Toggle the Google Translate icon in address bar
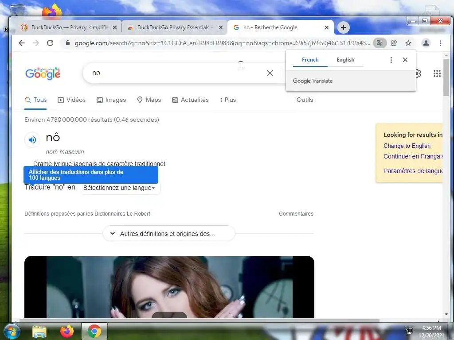Screen dimensions: 454x340 380,43
